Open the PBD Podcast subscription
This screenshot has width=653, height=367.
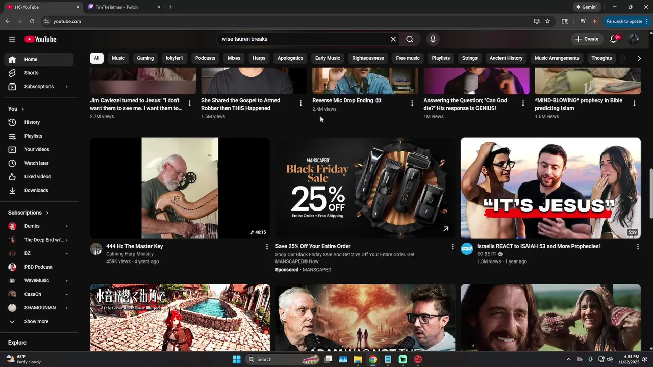click(x=39, y=267)
